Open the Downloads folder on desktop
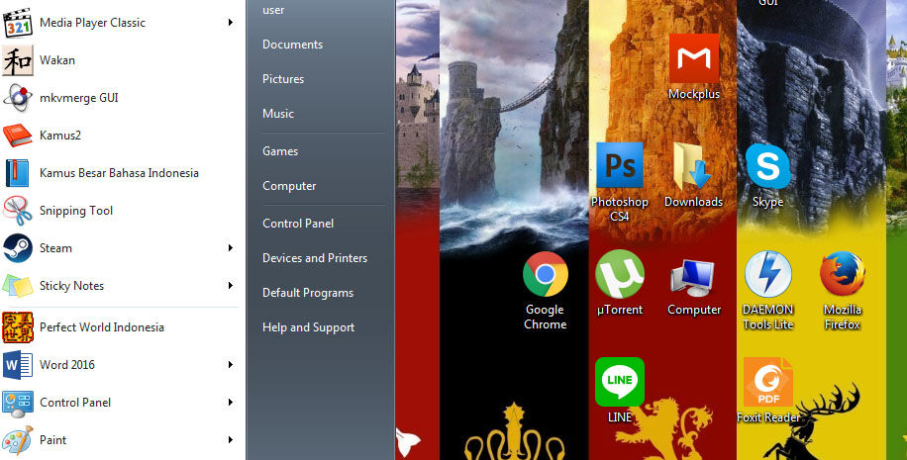Viewport: 907px width, 460px height. pyautogui.click(x=693, y=166)
